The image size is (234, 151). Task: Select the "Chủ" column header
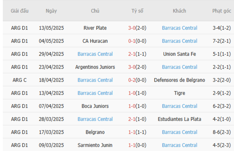tap(95, 11)
